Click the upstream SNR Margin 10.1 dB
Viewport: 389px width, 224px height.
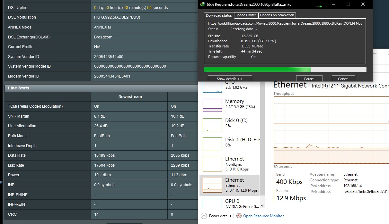coord(178,116)
